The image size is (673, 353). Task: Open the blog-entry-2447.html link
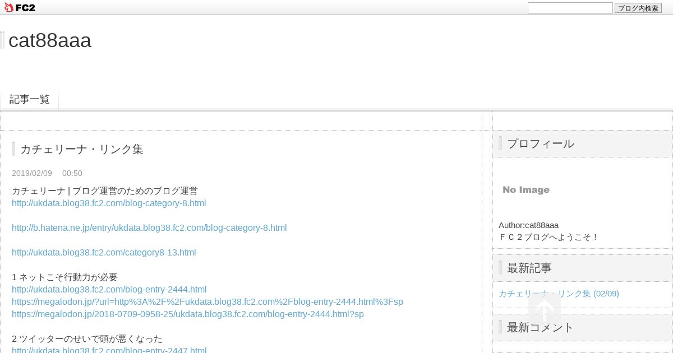pyautogui.click(x=109, y=350)
